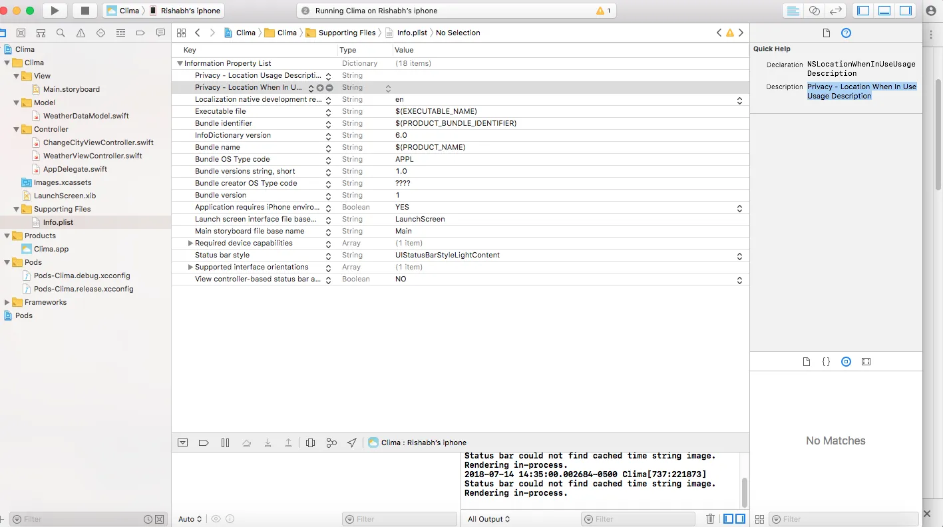Image resolution: width=943 pixels, height=527 pixels.
Task: Clear the console with trash icon
Action: click(x=710, y=519)
